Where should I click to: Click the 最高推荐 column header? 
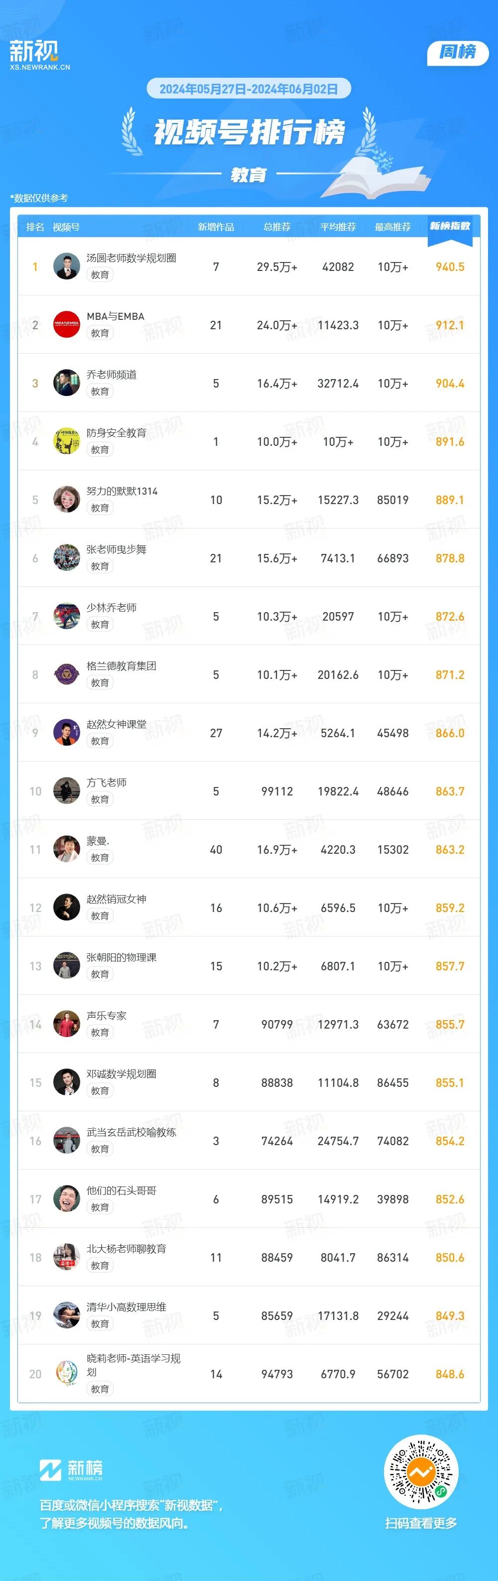pyautogui.click(x=392, y=227)
